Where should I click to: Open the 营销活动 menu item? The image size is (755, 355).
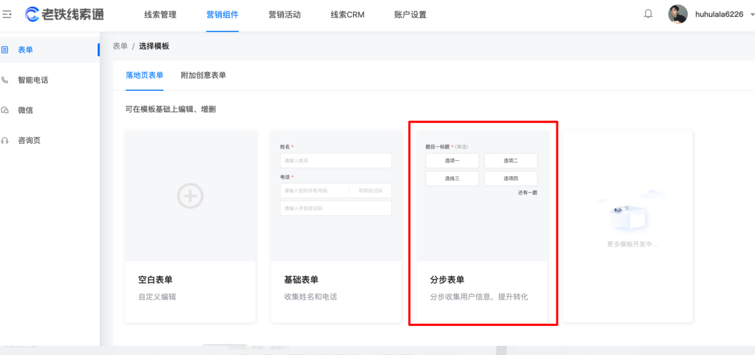coord(284,15)
